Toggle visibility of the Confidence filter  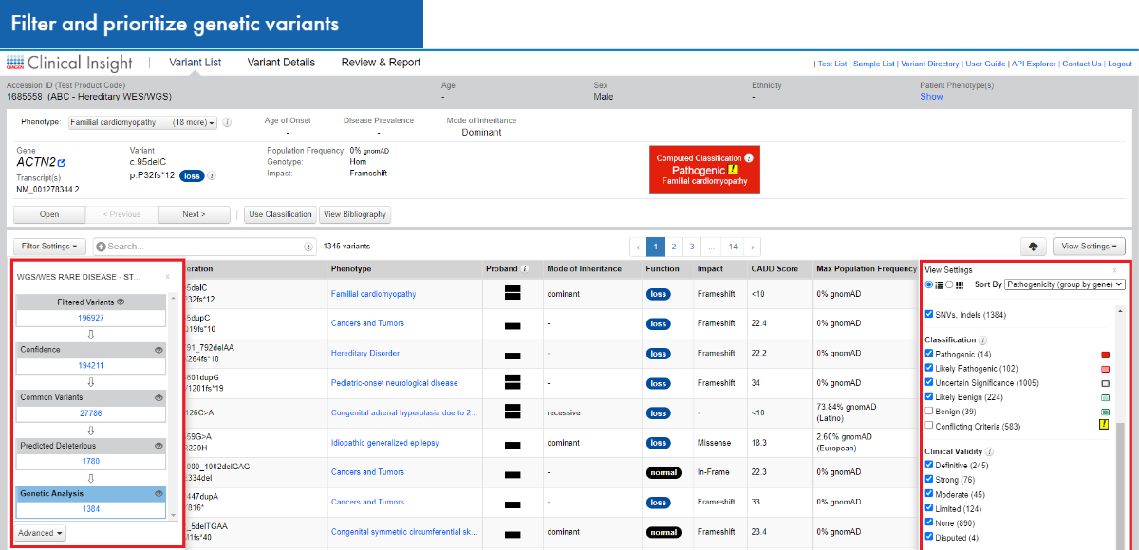click(x=159, y=349)
